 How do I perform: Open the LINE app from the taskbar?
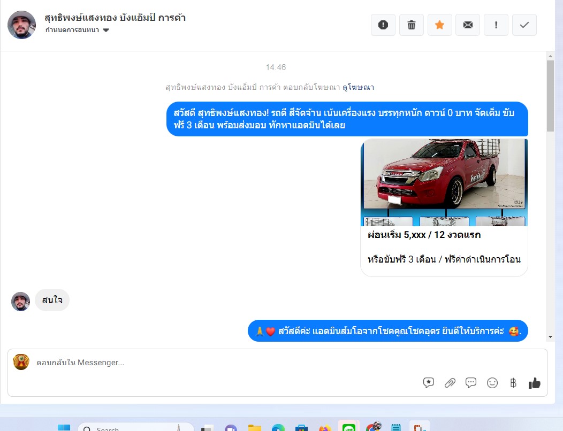click(349, 427)
